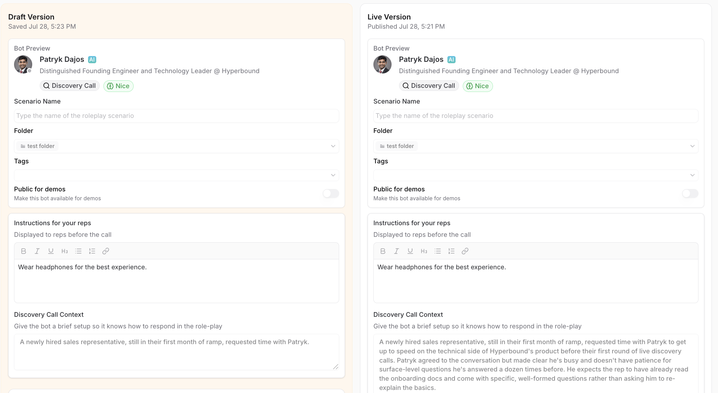Toggle bold in Draft instructions editor

24,251
